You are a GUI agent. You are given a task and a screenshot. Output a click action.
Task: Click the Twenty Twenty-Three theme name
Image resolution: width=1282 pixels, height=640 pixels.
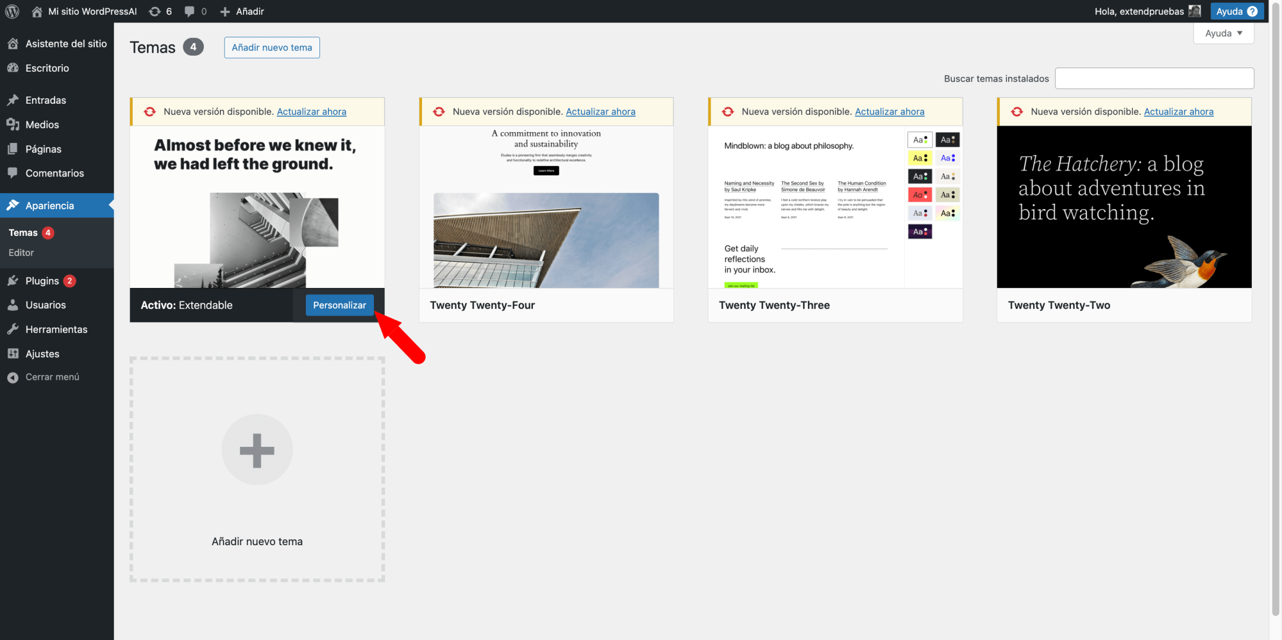[774, 305]
